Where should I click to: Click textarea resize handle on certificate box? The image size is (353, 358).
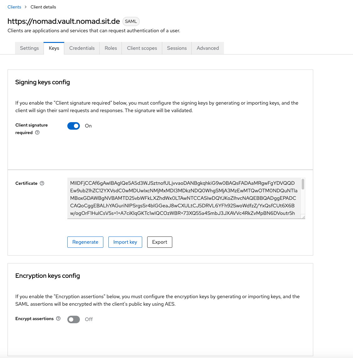[x=303, y=217]
